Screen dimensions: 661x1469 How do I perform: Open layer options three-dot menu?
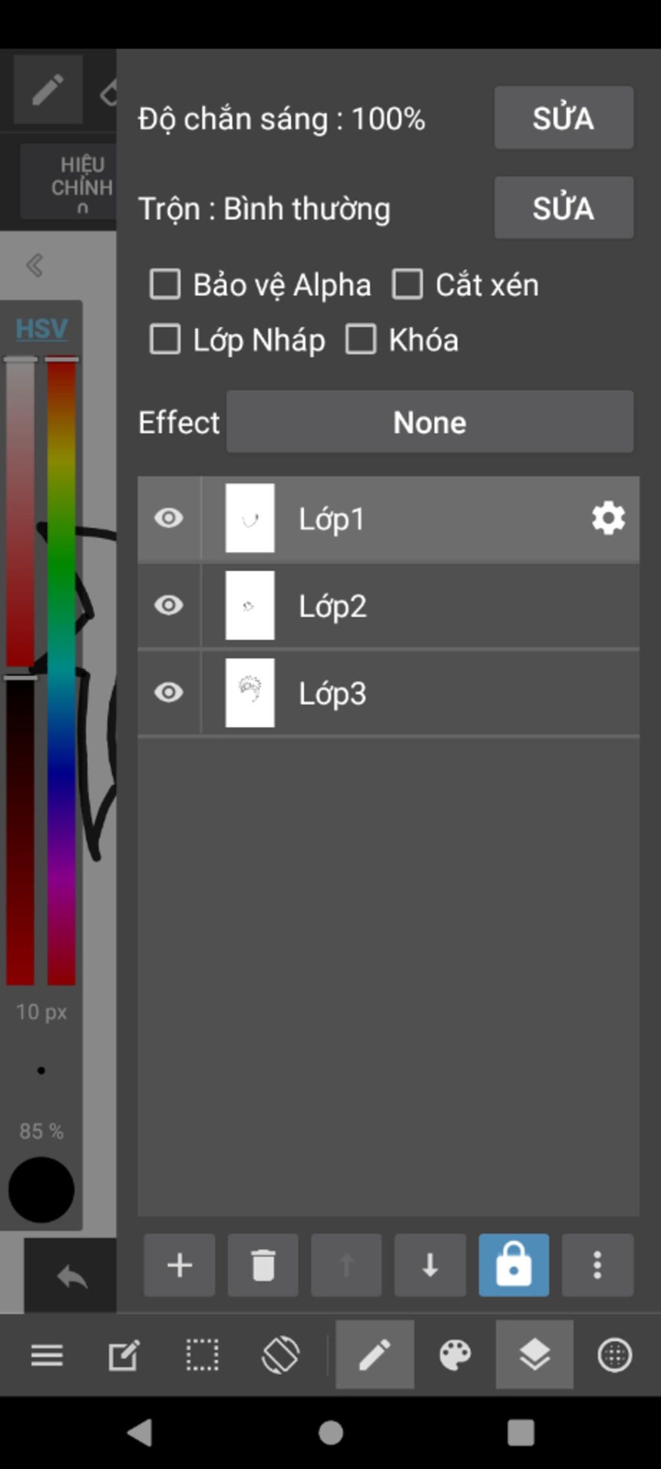[x=598, y=1265]
